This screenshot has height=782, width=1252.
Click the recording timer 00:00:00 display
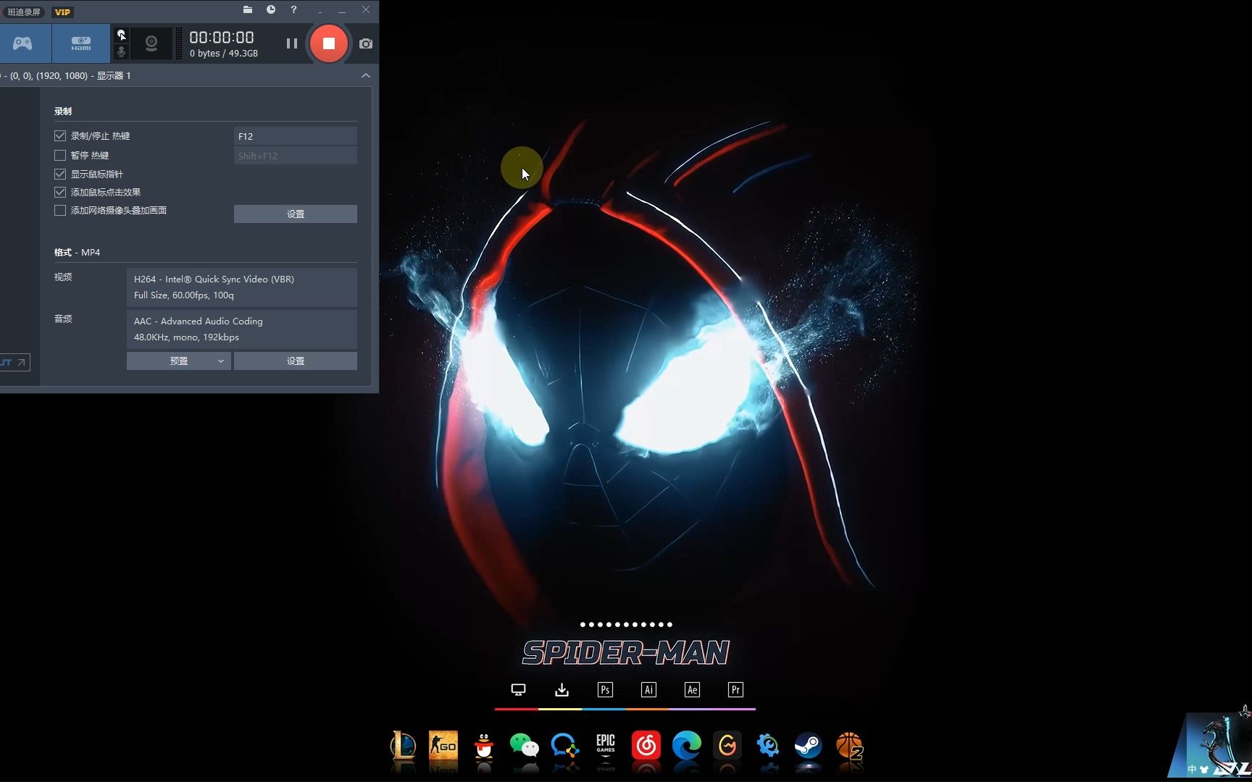(222, 38)
